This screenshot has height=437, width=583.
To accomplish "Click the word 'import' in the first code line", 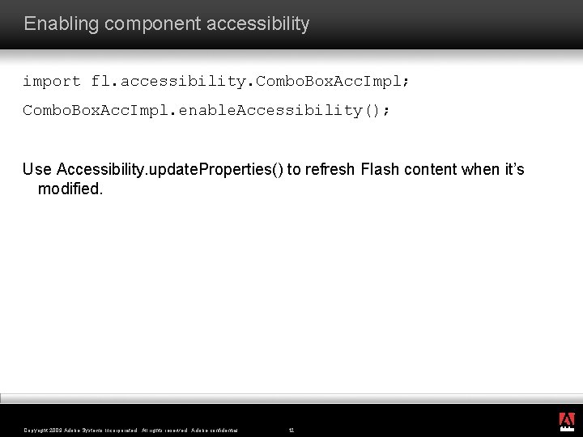I will (x=52, y=82).
